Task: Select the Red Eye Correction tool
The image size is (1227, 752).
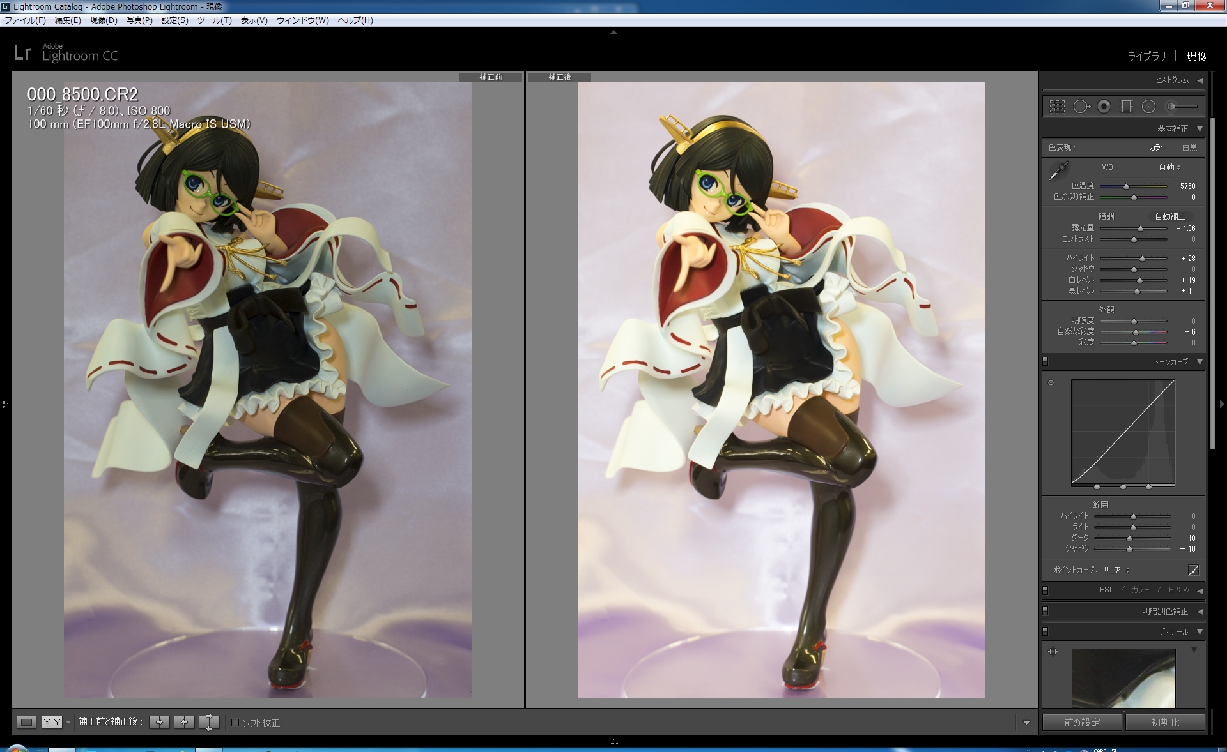Action: point(1104,107)
